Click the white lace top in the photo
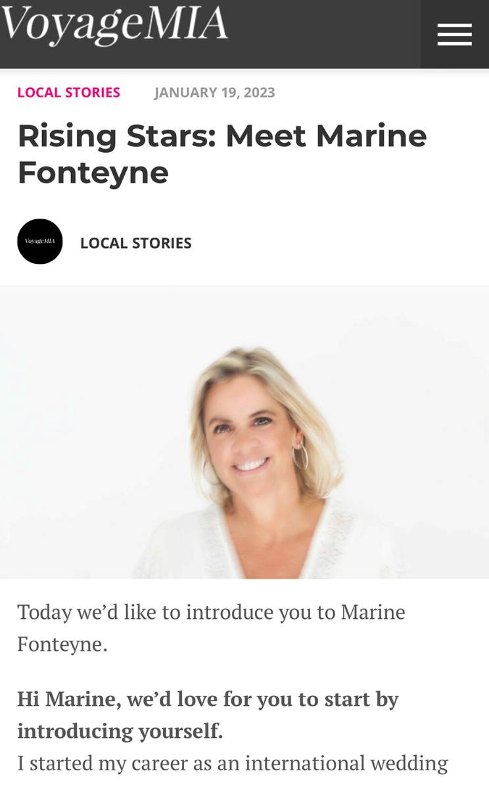This screenshot has width=489, height=790. coord(263,540)
